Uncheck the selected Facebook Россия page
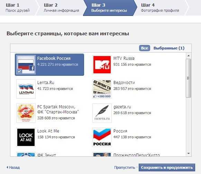 tap(49, 65)
